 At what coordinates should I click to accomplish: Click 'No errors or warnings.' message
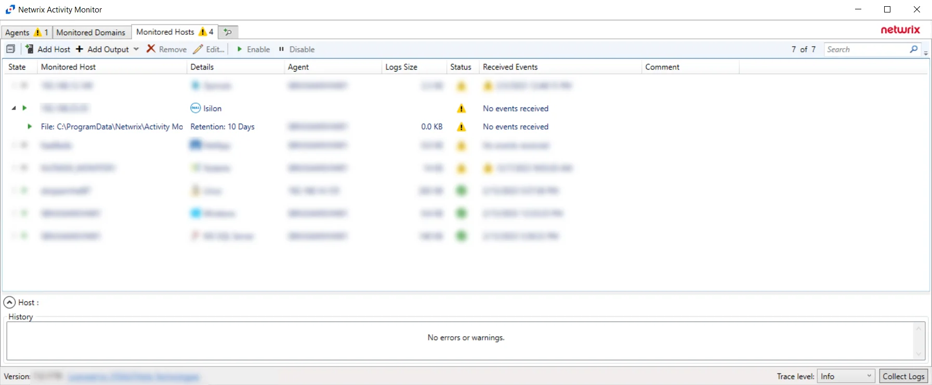click(466, 337)
